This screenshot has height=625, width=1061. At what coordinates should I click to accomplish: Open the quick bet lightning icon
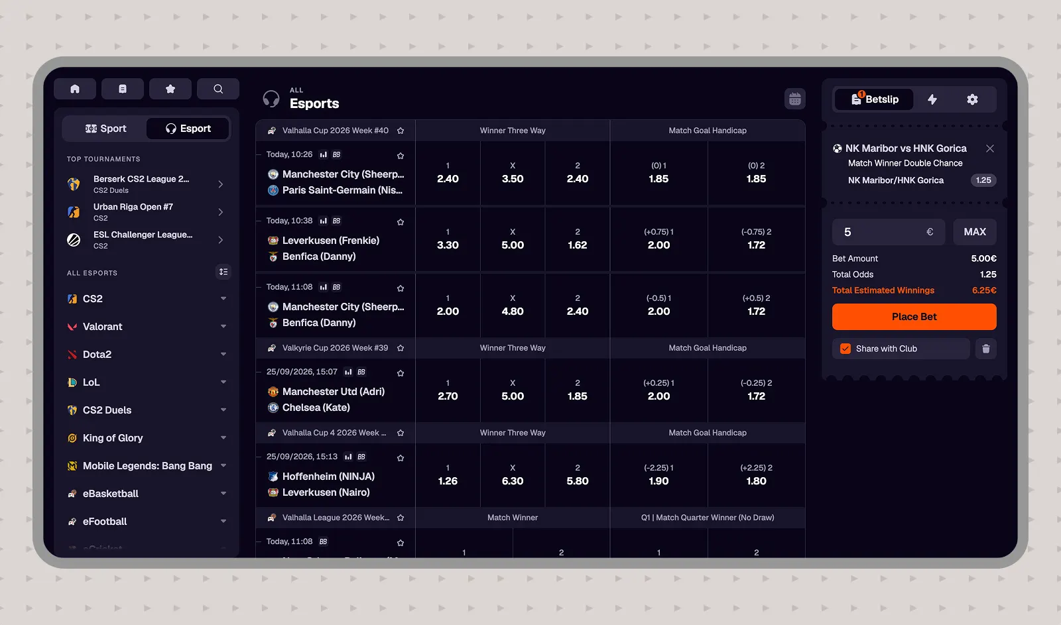pyautogui.click(x=932, y=99)
